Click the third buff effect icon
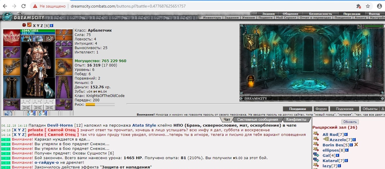The height and width of the screenshot is (169, 385). (49, 38)
